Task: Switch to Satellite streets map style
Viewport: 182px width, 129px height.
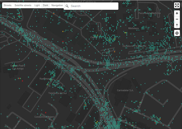Action: pyautogui.click(x=23, y=5)
